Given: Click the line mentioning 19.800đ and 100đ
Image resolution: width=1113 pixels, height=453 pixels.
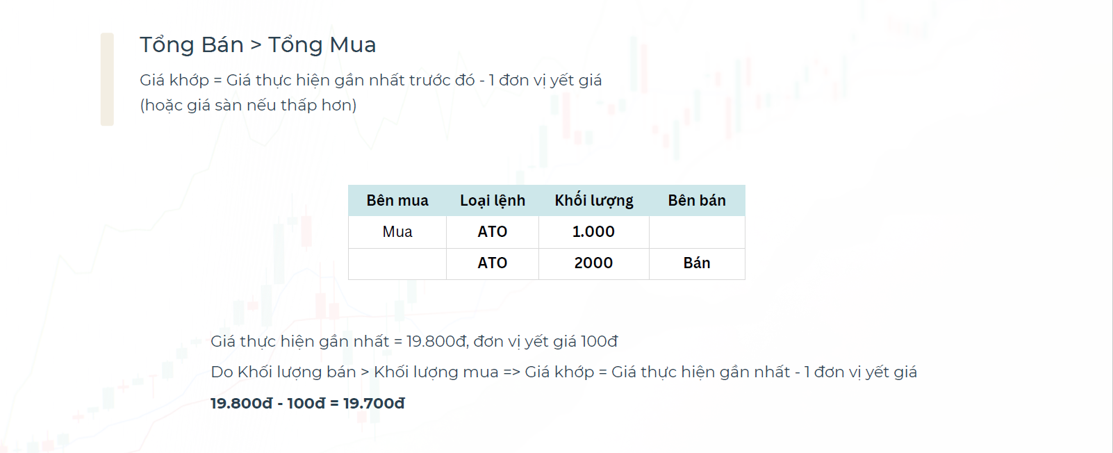Looking at the screenshot, I should 414,342.
